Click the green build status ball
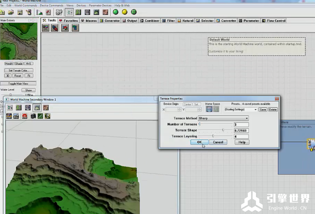This screenshot has width=315, height=214. point(115,12)
